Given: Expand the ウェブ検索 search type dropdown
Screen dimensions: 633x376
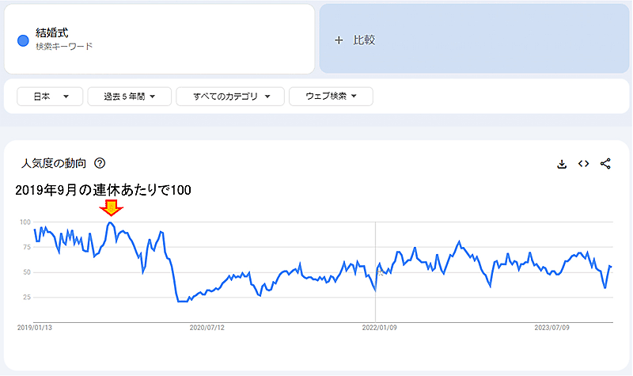Looking at the screenshot, I should coord(329,97).
